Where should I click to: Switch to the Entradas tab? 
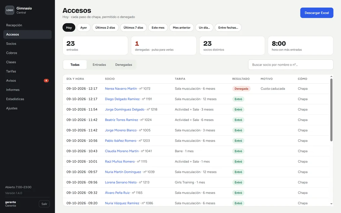[x=99, y=65]
